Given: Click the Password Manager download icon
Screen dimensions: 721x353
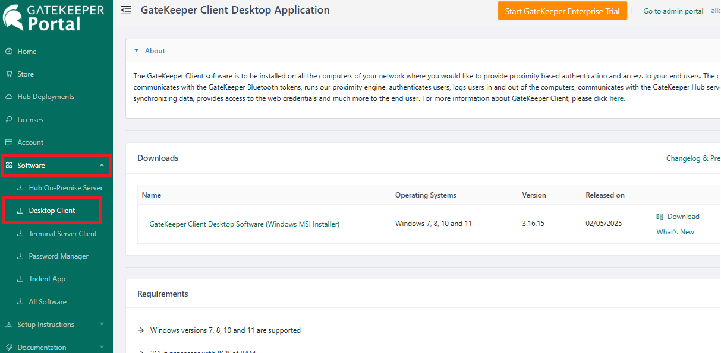Looking at the screenshot, I should pyautogui.click(x=20, y=256).
